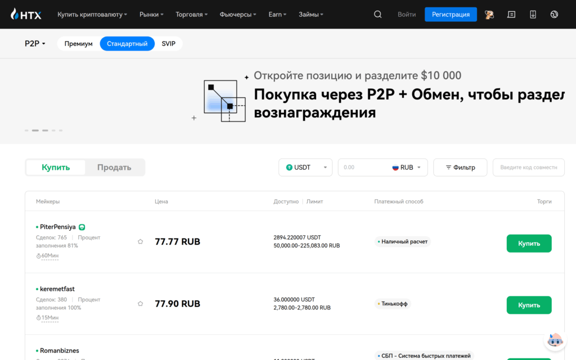Expand the Торговля menu
576x360 pixels.
[191, 14]
